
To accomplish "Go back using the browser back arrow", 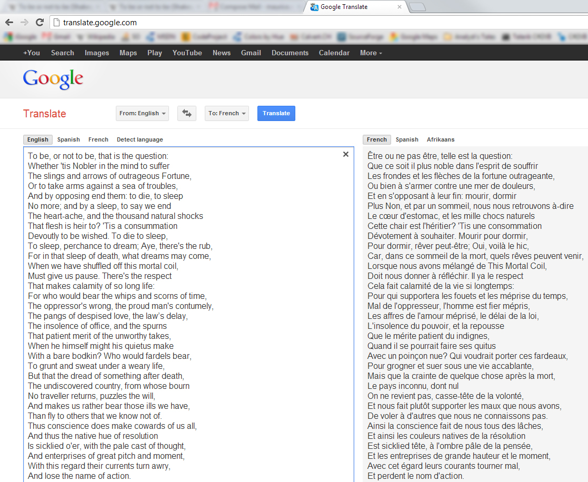I will click(9, 23).
